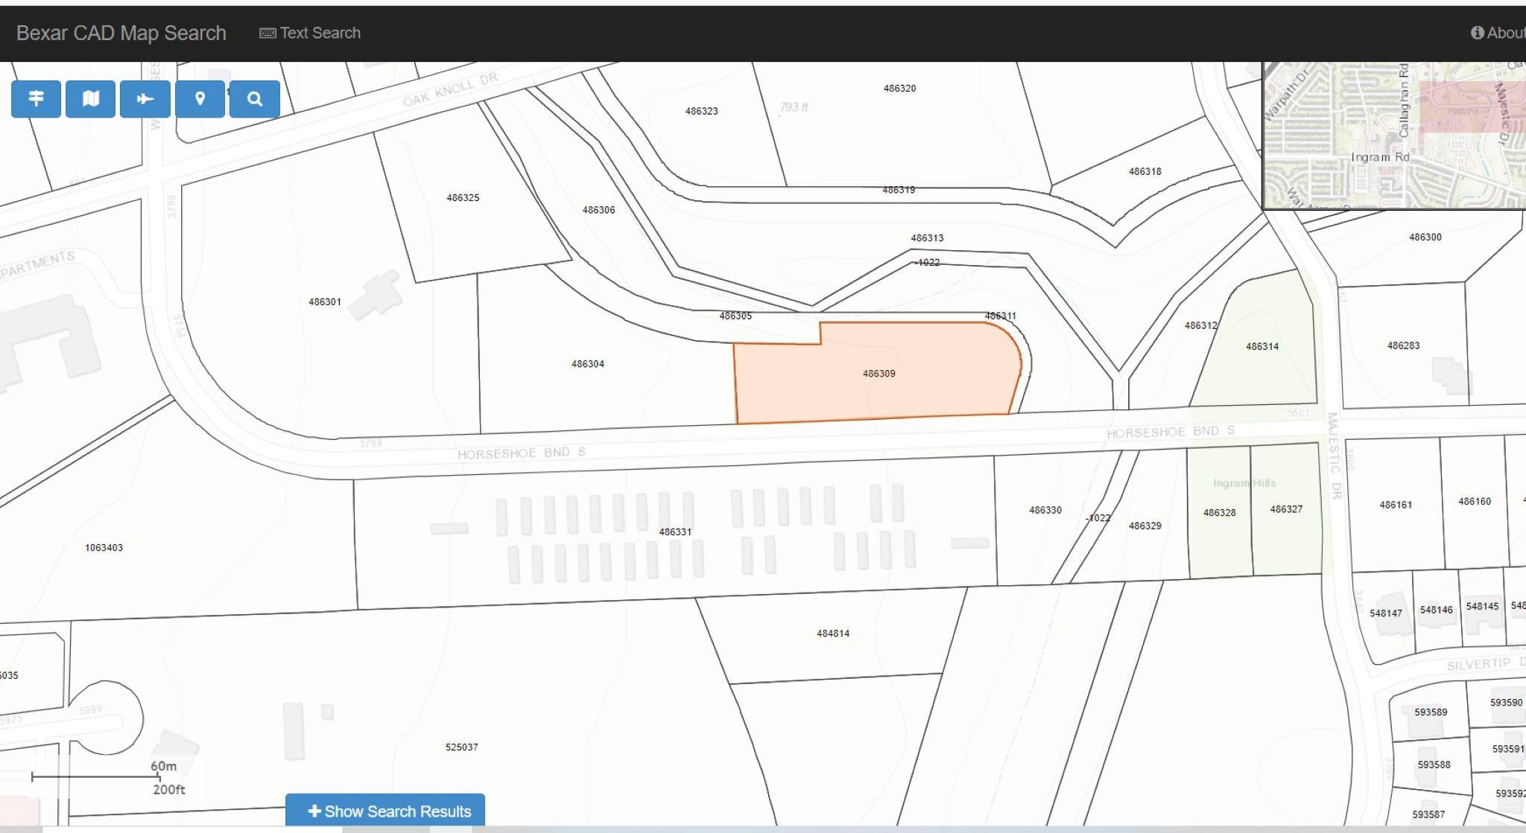Click the Bexar CAD Map Search title
Viewport: 1526px width, 833px height.
121,33
